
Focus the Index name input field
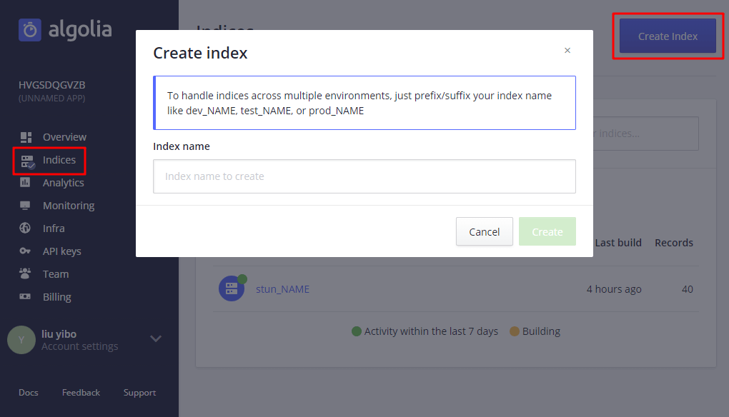[364, 176]
